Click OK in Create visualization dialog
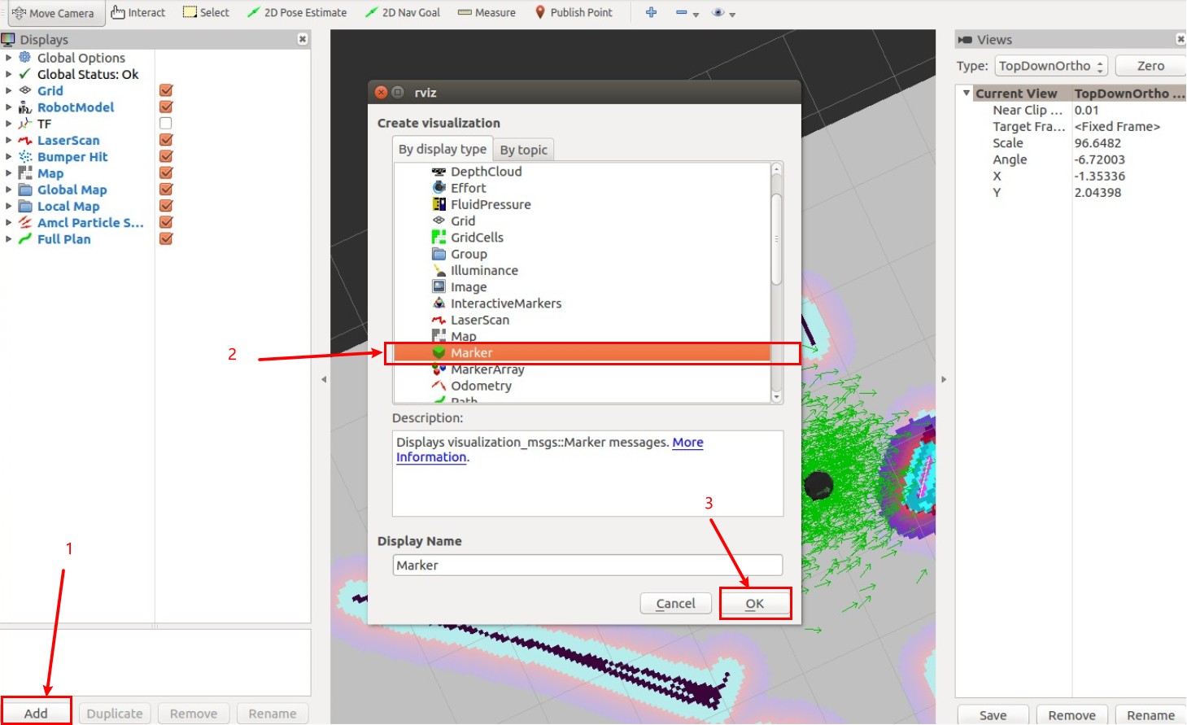 (x=755, y=603)
